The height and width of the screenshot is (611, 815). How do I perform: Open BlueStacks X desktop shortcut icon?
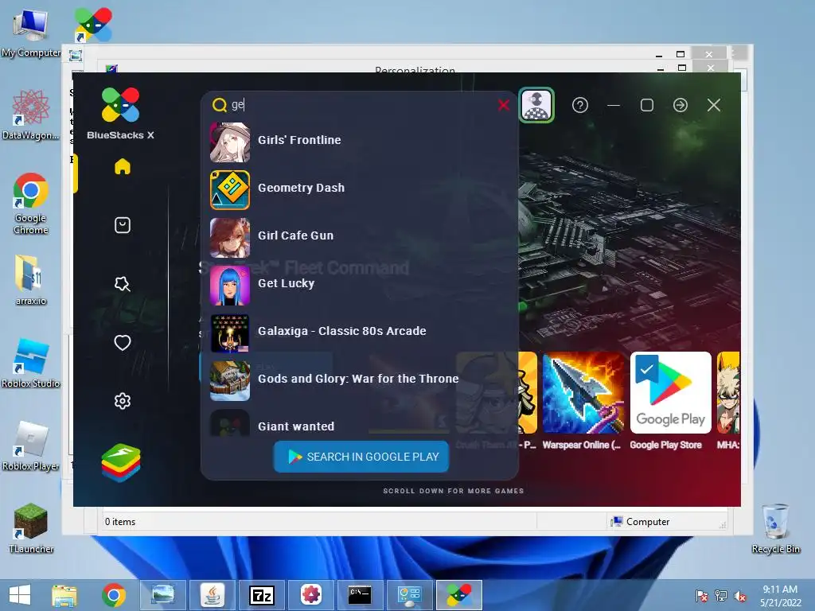point(94,25)
